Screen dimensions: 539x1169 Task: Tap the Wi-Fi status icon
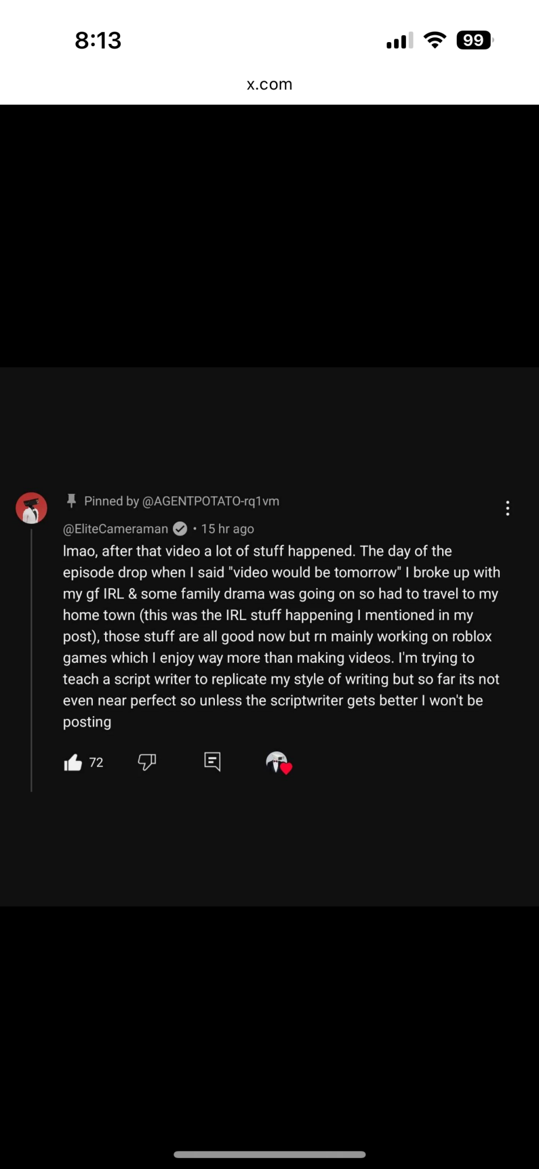coord(434,40)
